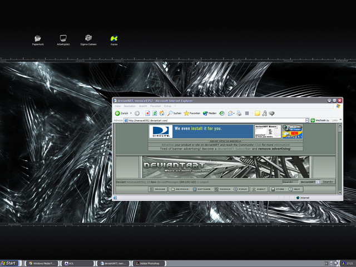
Task: Go to the Home page icon
Action: point(162,113)
